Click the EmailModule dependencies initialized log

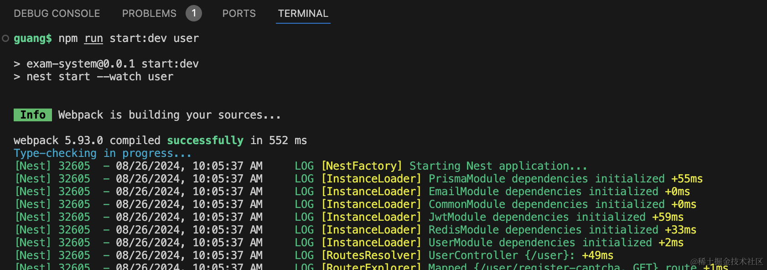click(559, 192)
